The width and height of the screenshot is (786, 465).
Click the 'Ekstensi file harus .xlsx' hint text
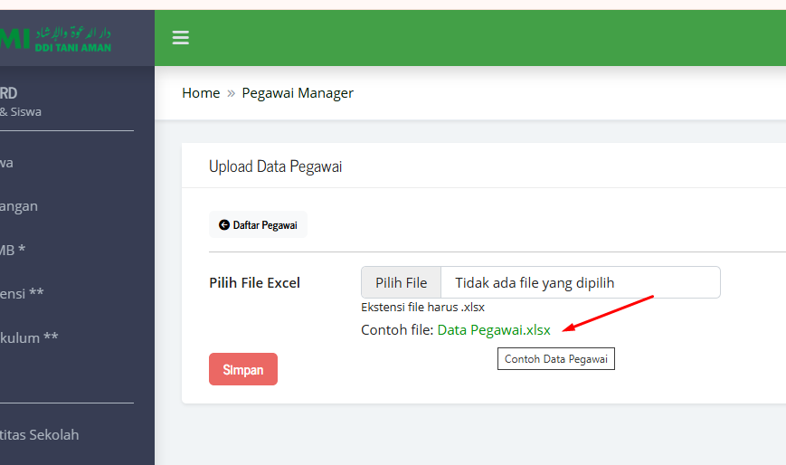tap(422, 308)
